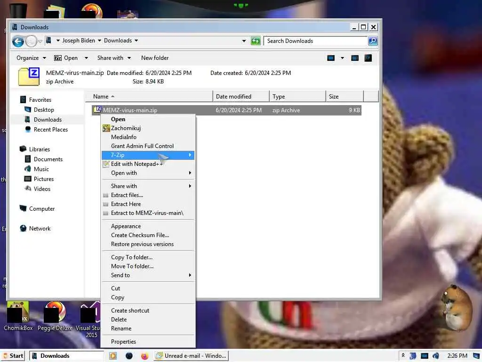Viewport: 482px width, 362px height.
Task: Select Restore previous versions
Action: (x=148, y=244)
